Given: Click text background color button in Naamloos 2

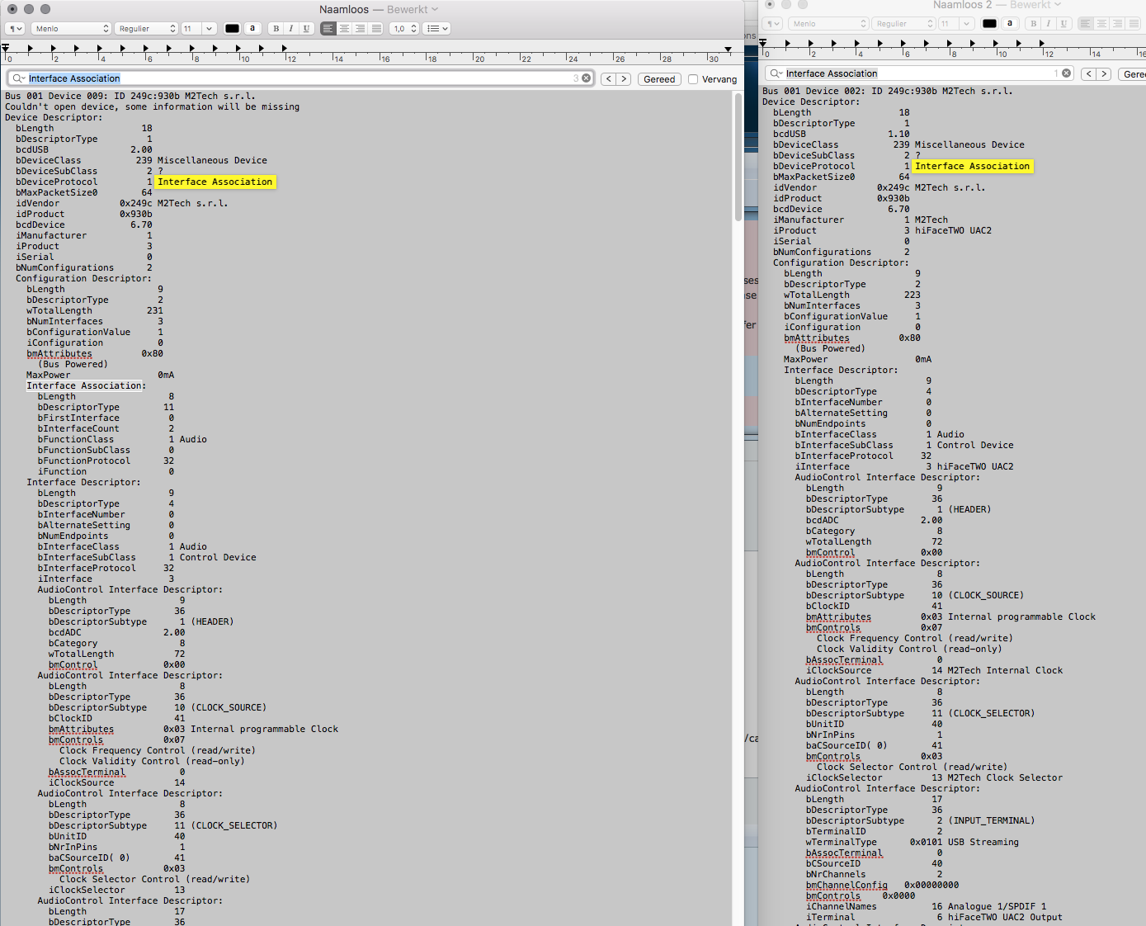Looking at the screenshot, I should pyautogui.click(x=1010, y=24).
